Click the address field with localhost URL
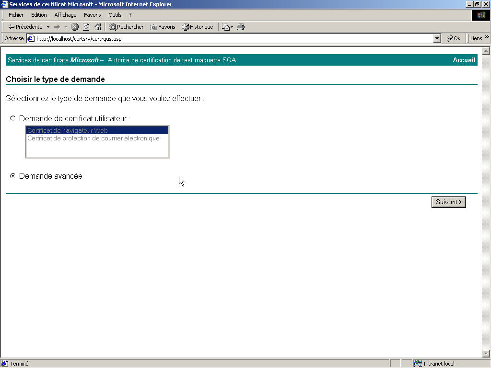This screenshot has height=368, width=491. click(x=234, y=38)
